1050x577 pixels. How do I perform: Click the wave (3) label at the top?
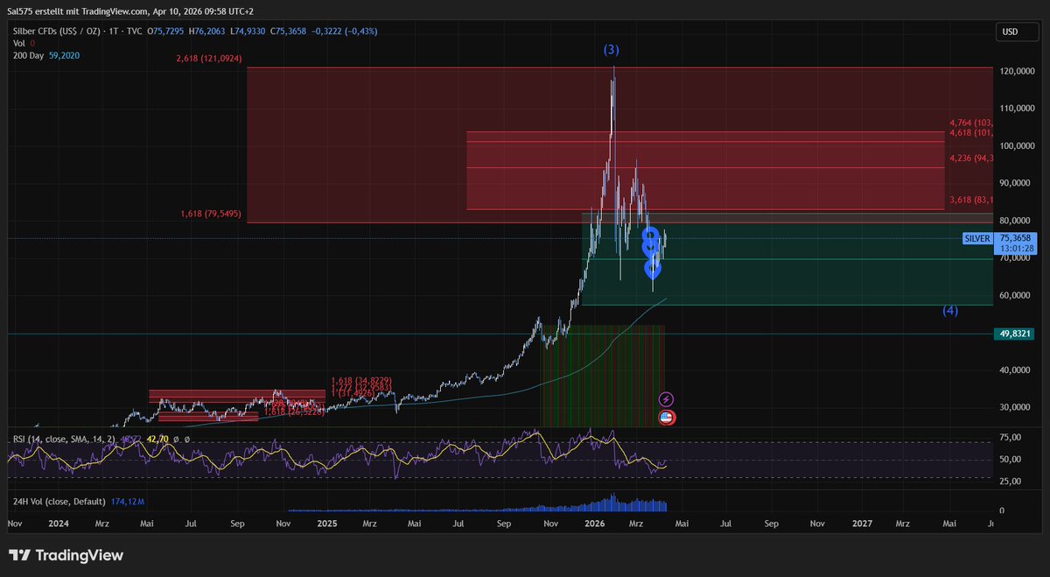(x=612, y=50)
